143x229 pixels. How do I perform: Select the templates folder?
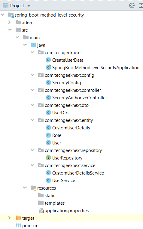point(55,203)
